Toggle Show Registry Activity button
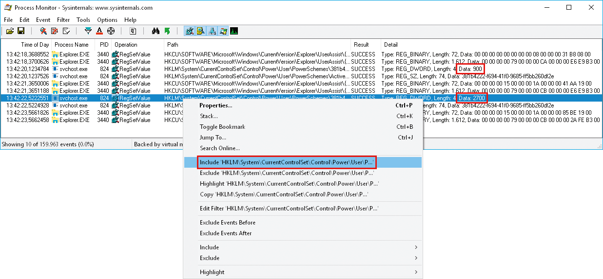 point(190,31)
